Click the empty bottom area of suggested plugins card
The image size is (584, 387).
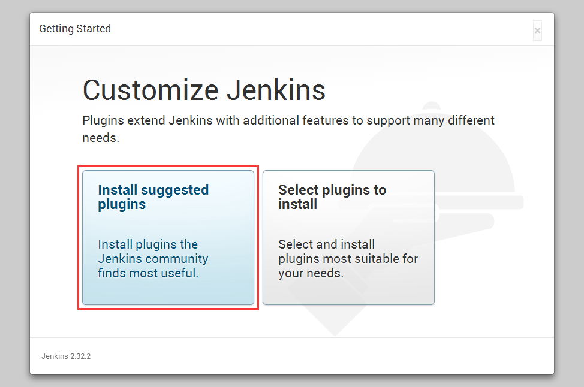[x=168, y=292]
